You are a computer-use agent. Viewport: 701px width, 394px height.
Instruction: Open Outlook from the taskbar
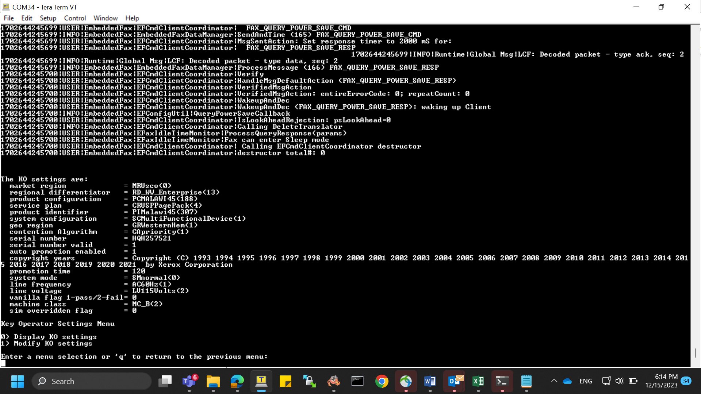pyautogui.click(x=454, y=381)
